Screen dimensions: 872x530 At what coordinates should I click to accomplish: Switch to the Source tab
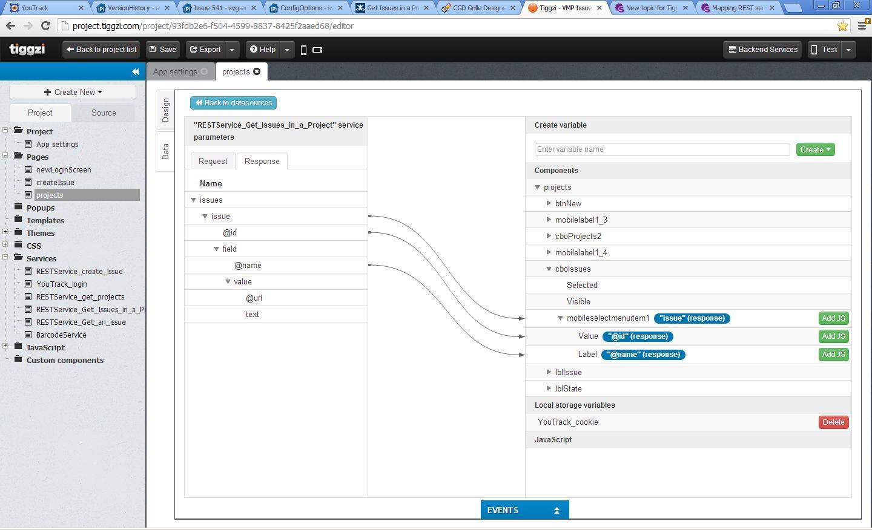point(104,113)
